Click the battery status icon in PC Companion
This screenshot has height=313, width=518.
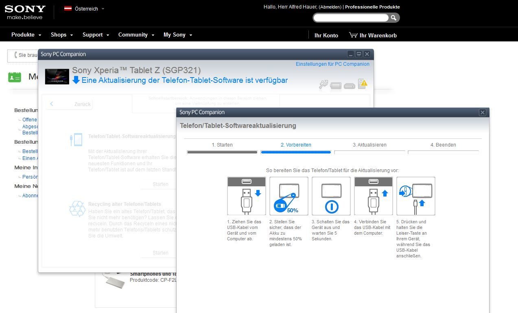click(x=336, y=86)
